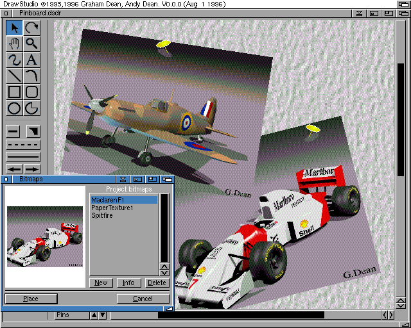Click the Bitmaps window iconify gadget
This screenshot has height=328, width=411.
(x=123, y=179)
